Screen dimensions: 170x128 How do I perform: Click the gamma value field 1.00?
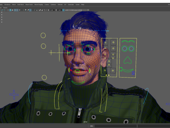click(59, 10)
